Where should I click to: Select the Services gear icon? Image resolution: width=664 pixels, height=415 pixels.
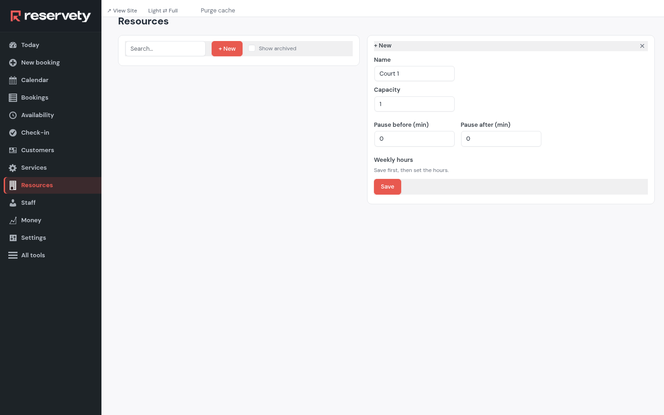point(13,168)
